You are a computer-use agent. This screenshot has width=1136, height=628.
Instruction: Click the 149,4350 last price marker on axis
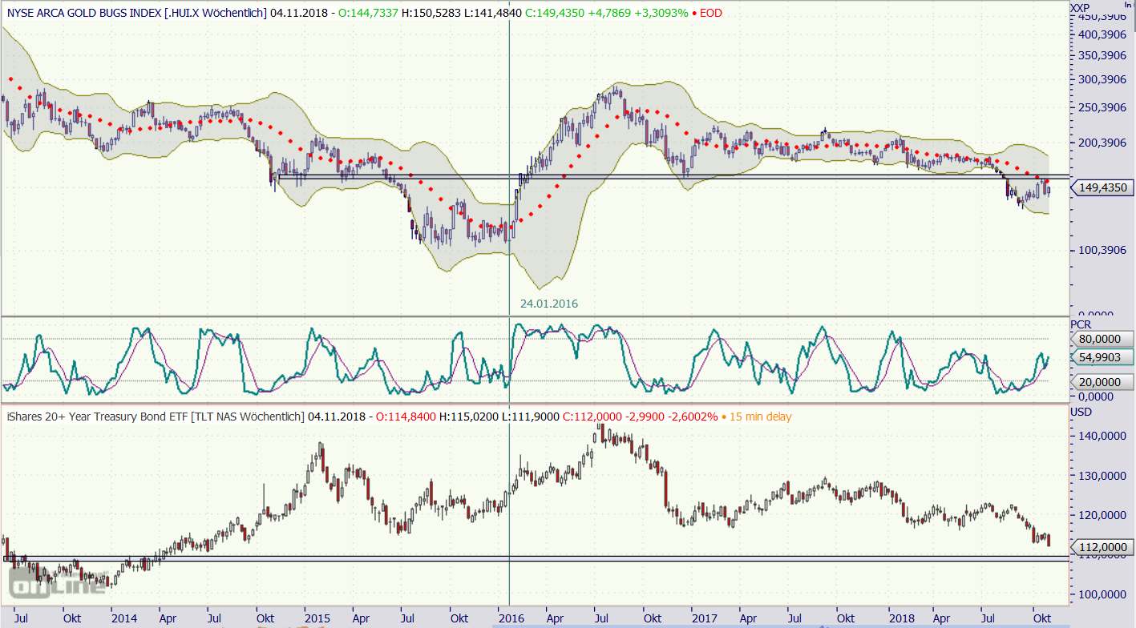click(1102, 187)
